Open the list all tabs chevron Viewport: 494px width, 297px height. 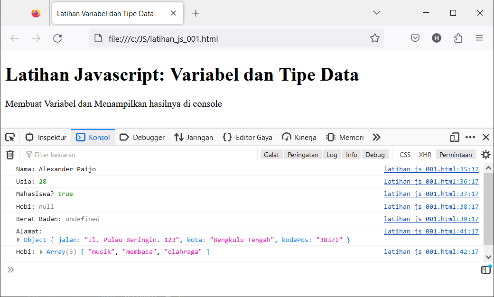pos(376,13)
